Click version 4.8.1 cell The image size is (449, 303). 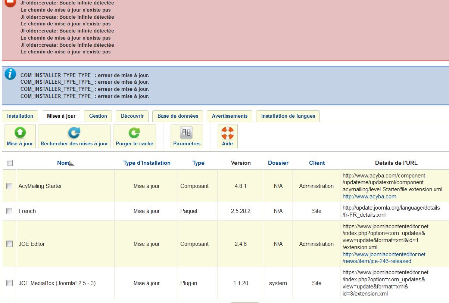241,186
